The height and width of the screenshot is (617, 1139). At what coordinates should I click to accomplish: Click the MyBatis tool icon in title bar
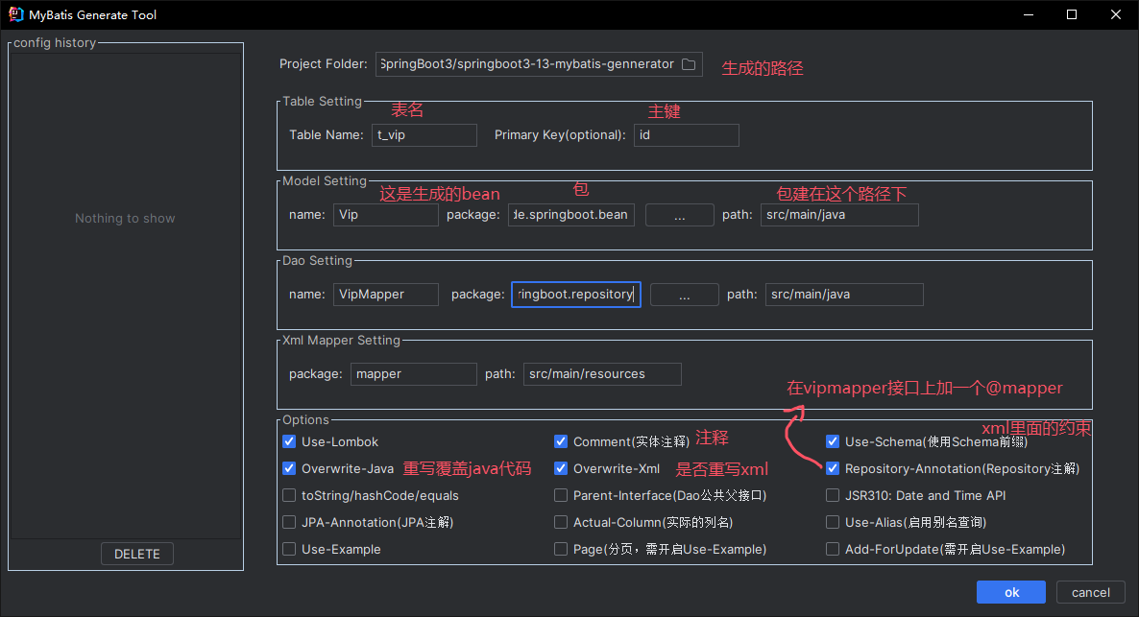(13, 14)
